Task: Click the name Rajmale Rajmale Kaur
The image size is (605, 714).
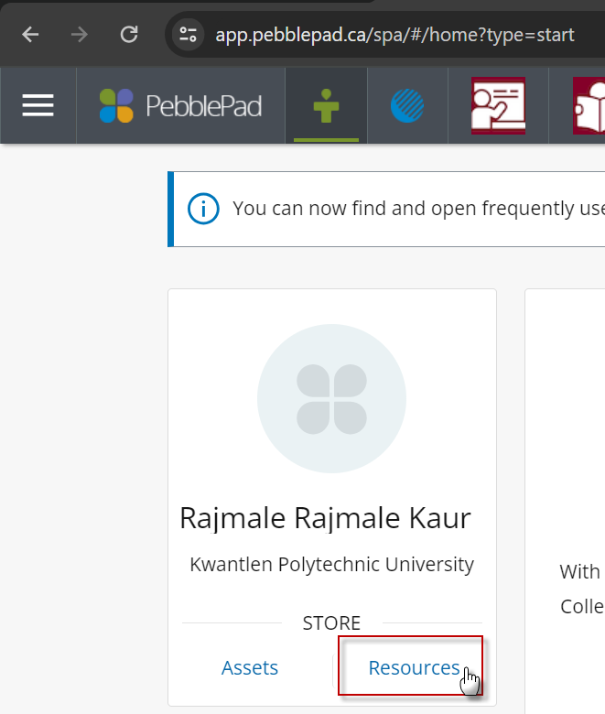Action: pos(325,518)
